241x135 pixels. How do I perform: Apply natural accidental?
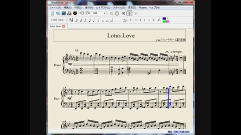(145, 20)
